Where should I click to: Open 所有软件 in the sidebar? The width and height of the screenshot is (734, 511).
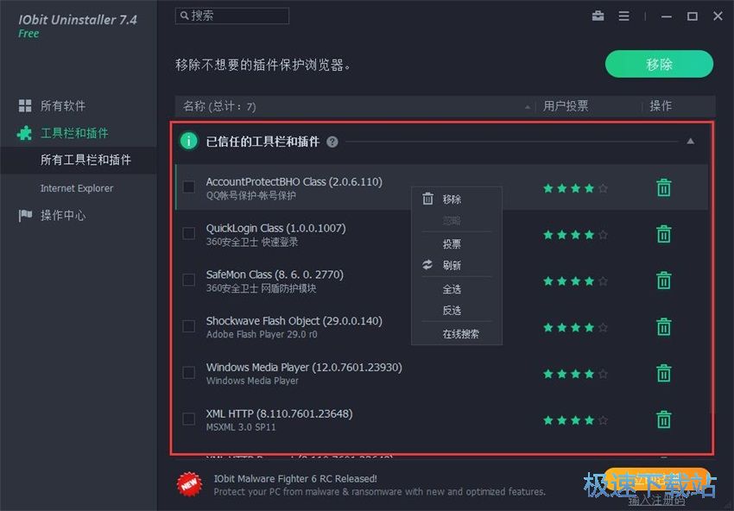tap(63, 106)
